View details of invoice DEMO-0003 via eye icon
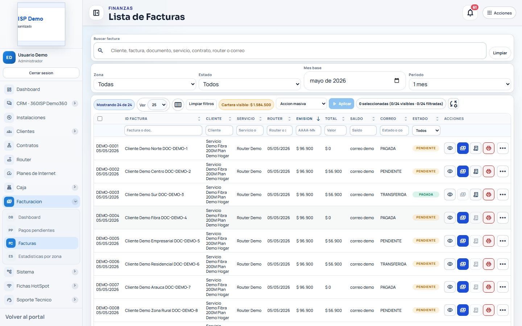The width and height of the screenshot is (522, 326). click(450, 195)
